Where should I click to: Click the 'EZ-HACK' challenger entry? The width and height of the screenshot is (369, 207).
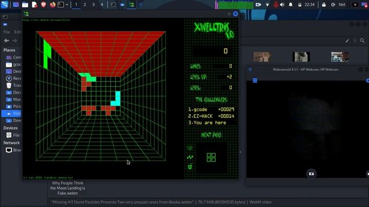[x=211, y=116]
